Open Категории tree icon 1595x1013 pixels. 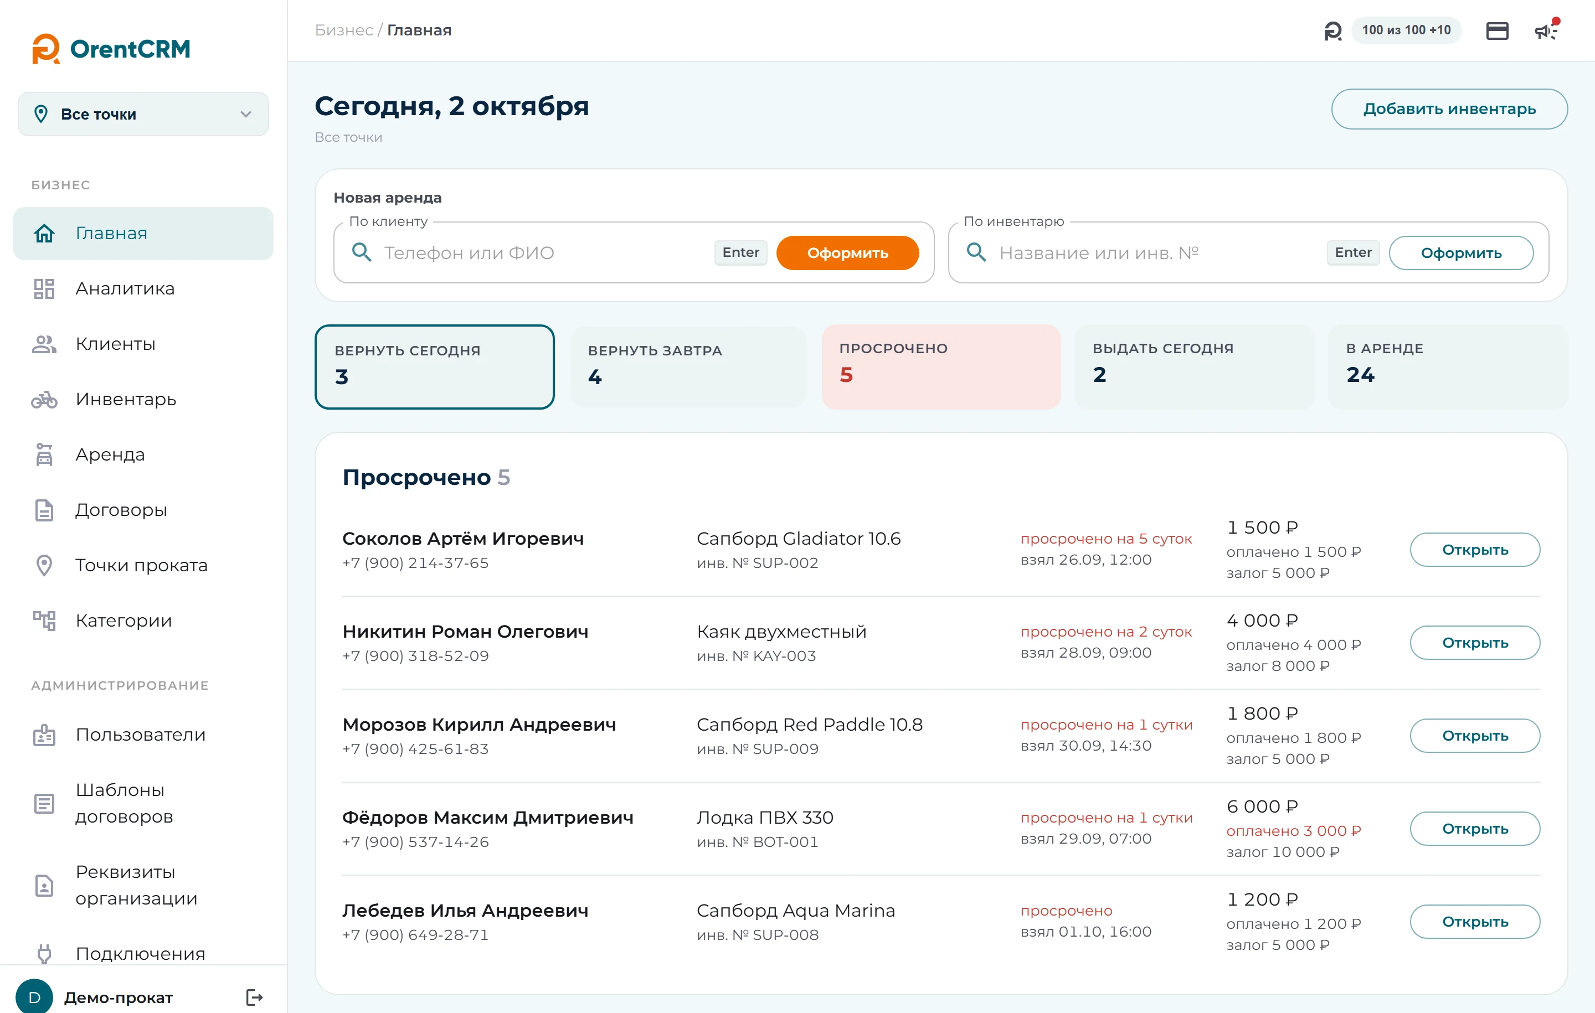tap(44, 621)
